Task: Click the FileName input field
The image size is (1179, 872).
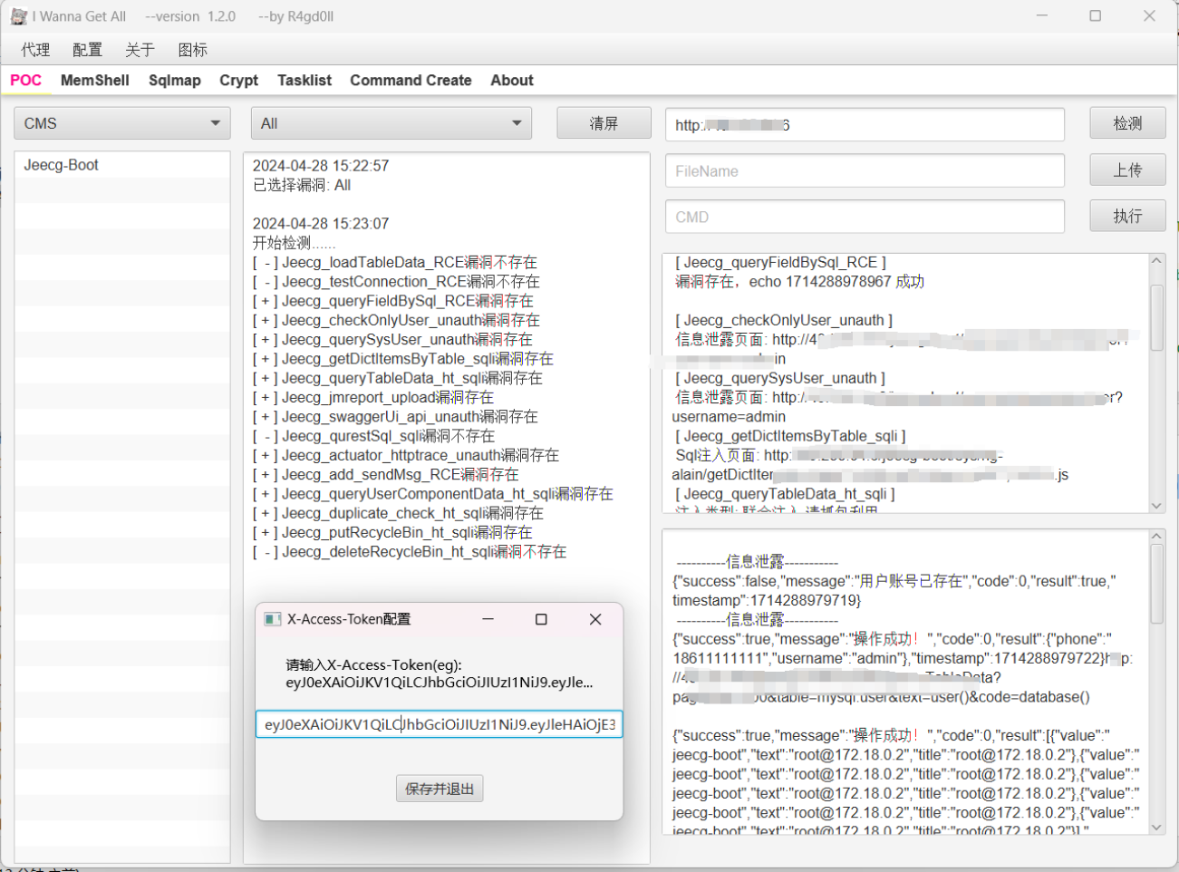Action: tap(864, 170)
